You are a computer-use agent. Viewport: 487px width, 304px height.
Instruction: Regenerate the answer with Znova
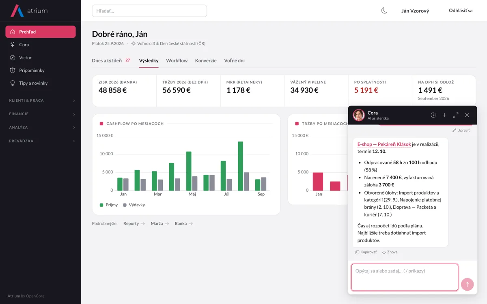tap(390, 252)
